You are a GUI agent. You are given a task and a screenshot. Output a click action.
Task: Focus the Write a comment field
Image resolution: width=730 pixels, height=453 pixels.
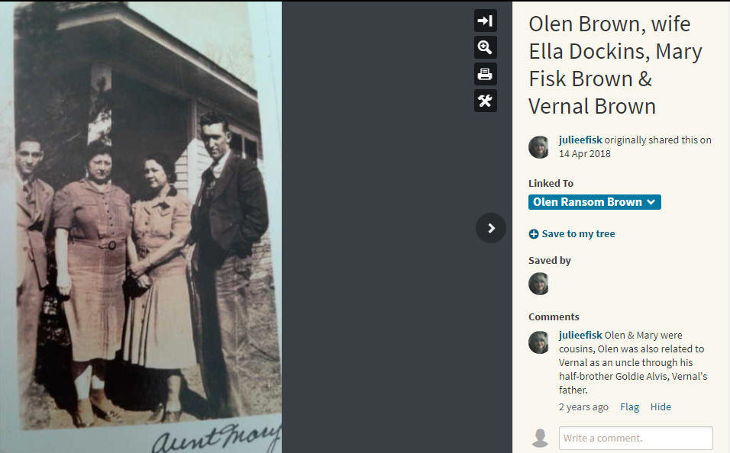click(x=635, y=438)
